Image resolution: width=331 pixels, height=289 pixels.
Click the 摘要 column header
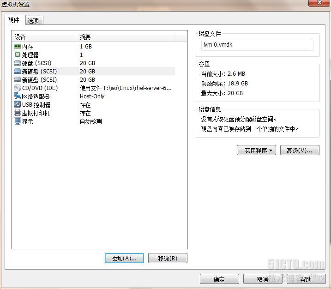coord(126,37)
